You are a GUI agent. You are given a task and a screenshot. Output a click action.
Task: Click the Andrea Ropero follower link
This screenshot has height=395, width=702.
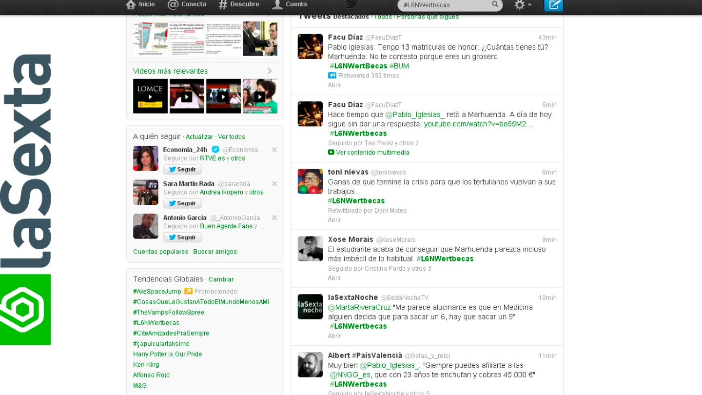(221, 193)
